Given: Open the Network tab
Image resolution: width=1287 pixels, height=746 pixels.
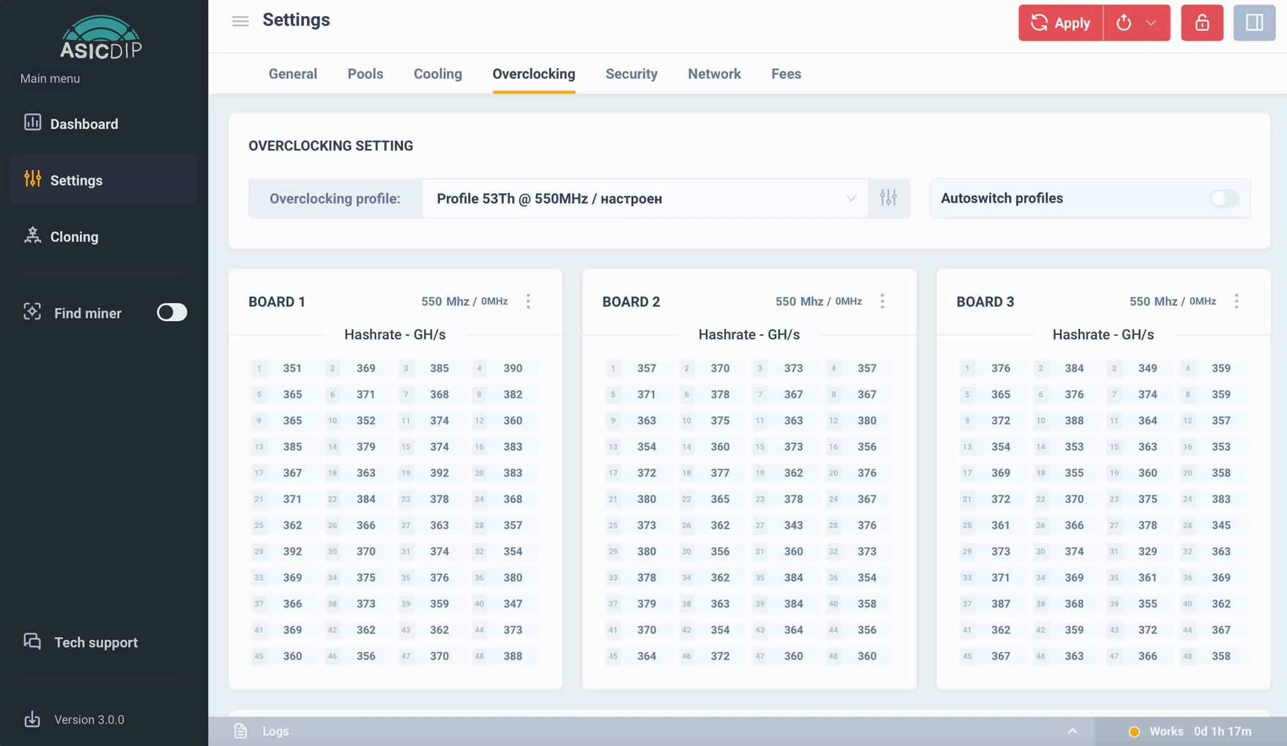Looking at the screenshot, I should click(x=713, y=73).
